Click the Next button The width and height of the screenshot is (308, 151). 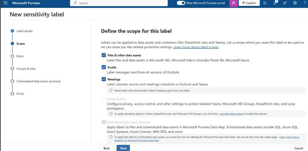123,148
